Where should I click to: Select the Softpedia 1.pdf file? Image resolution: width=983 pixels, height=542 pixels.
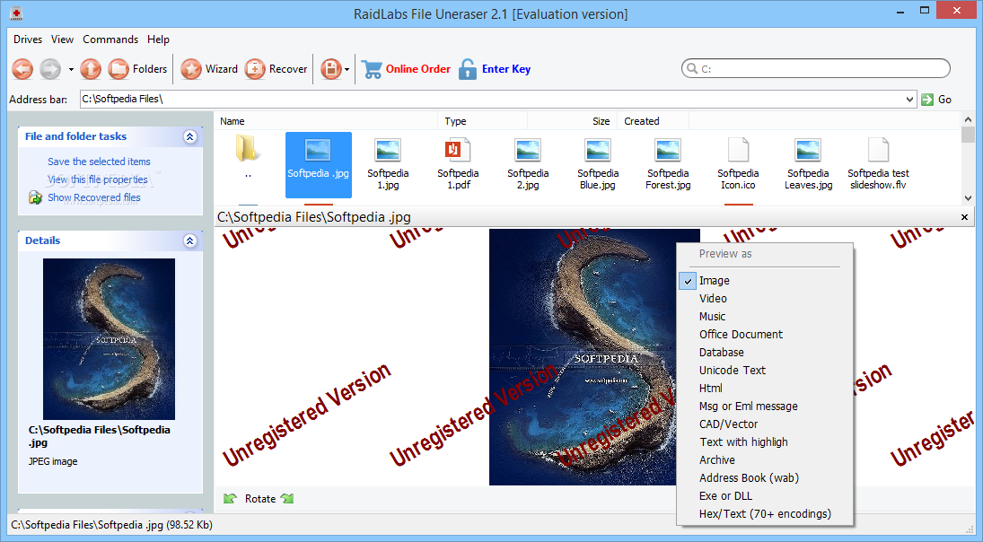[x=458, y=164]
